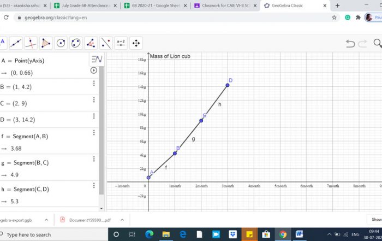Click point A on the graph
Screen dimensions: 382x241
[x=148, y=178]
